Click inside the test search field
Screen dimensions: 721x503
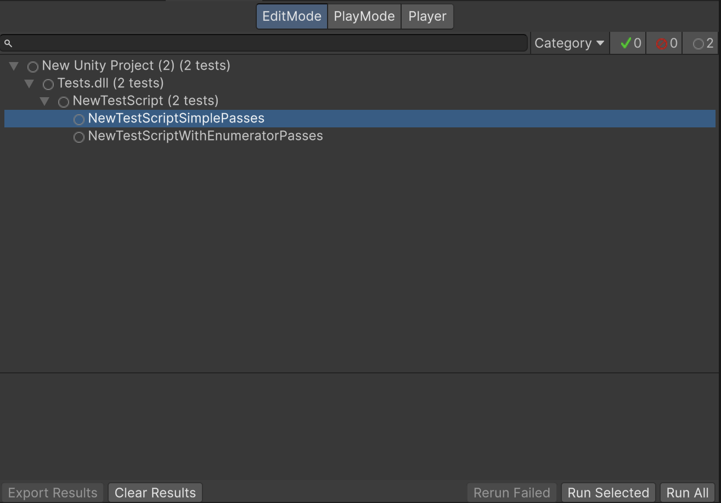point(263,42)
